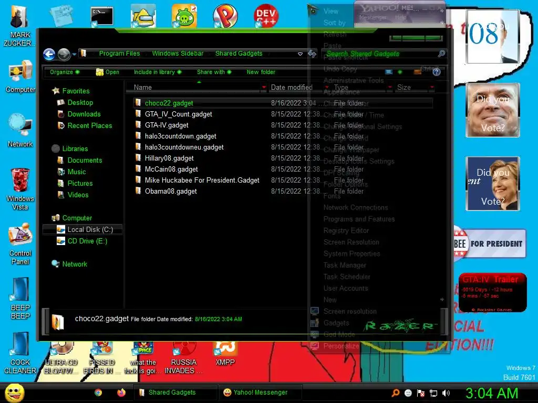Screen dimensions: 538x403
Task: Click the Open toolbar button
Action: pos(107,72)
